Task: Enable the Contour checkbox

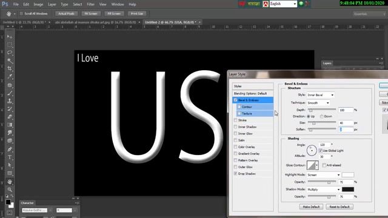Action: 239,107
